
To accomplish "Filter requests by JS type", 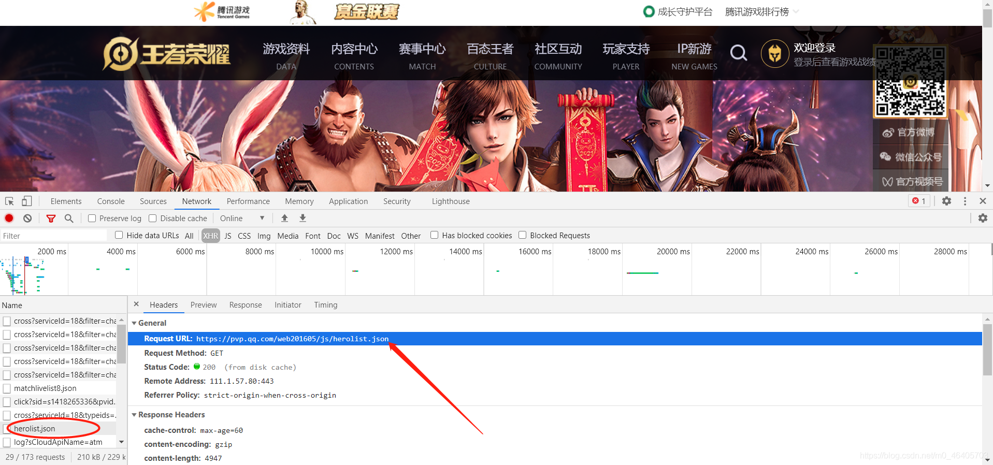I will click(x=228, y=236).
